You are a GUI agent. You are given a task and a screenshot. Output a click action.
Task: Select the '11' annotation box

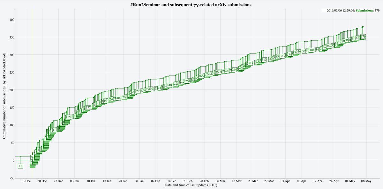click(x=20, y=166)
